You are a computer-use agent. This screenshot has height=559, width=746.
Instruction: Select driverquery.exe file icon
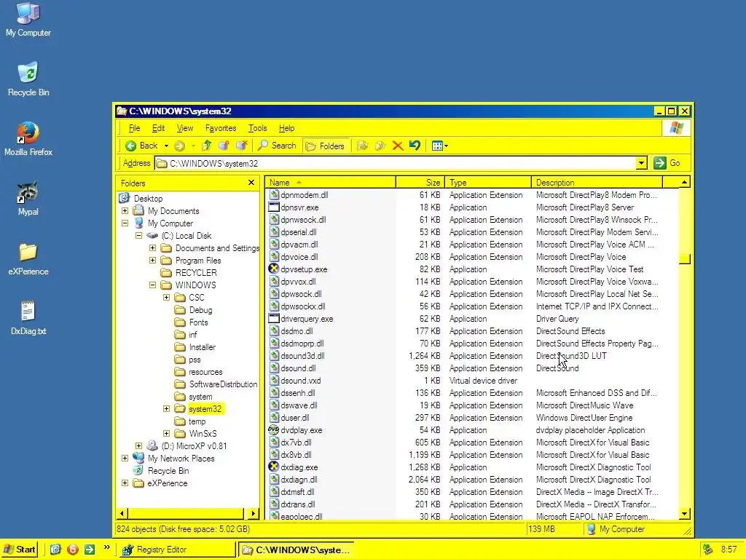pos(274,319)
